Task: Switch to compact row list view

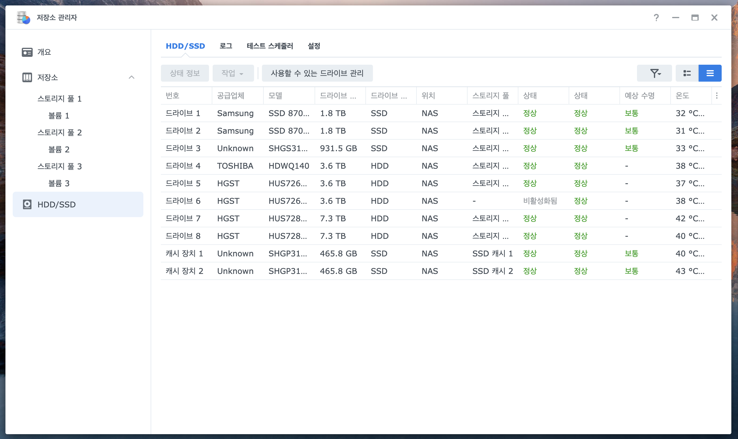Action: tap(710, 73)
